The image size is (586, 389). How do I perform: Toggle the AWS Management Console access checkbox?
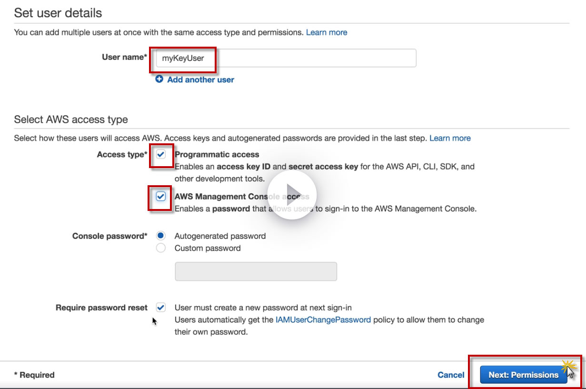point(161,196)
